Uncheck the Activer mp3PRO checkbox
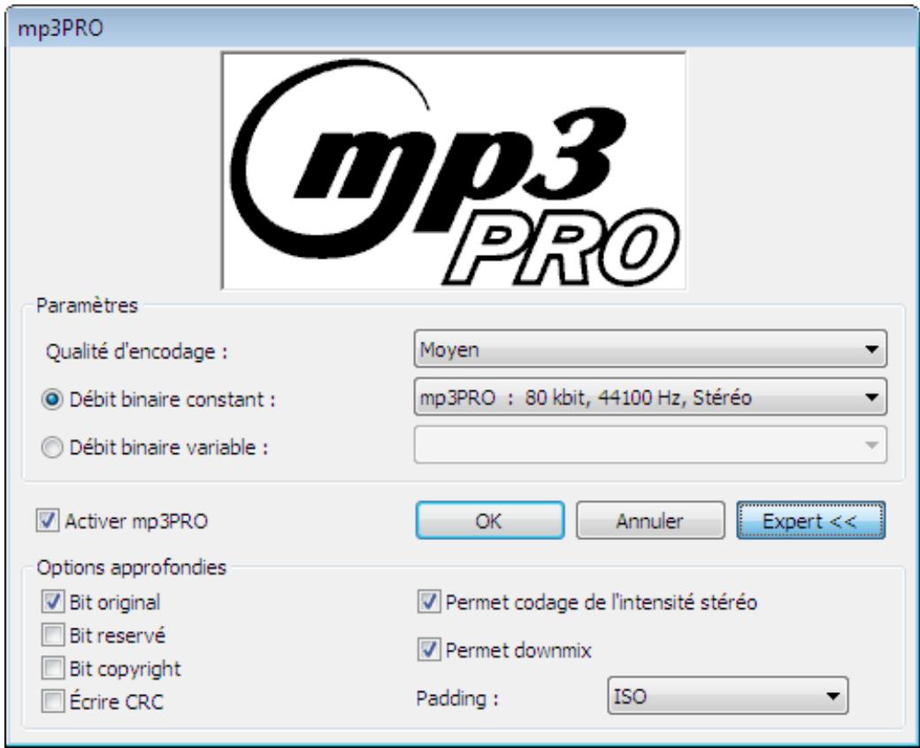 pyautogui.click(x=48, y=521)
